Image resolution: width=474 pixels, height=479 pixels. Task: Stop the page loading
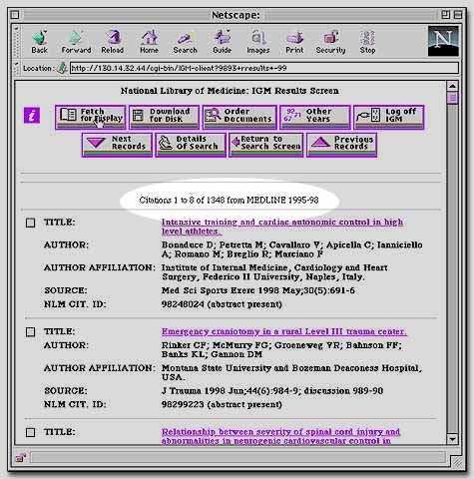[367, 42]
